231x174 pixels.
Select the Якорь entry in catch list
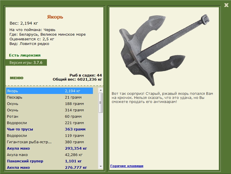[49, 91]
